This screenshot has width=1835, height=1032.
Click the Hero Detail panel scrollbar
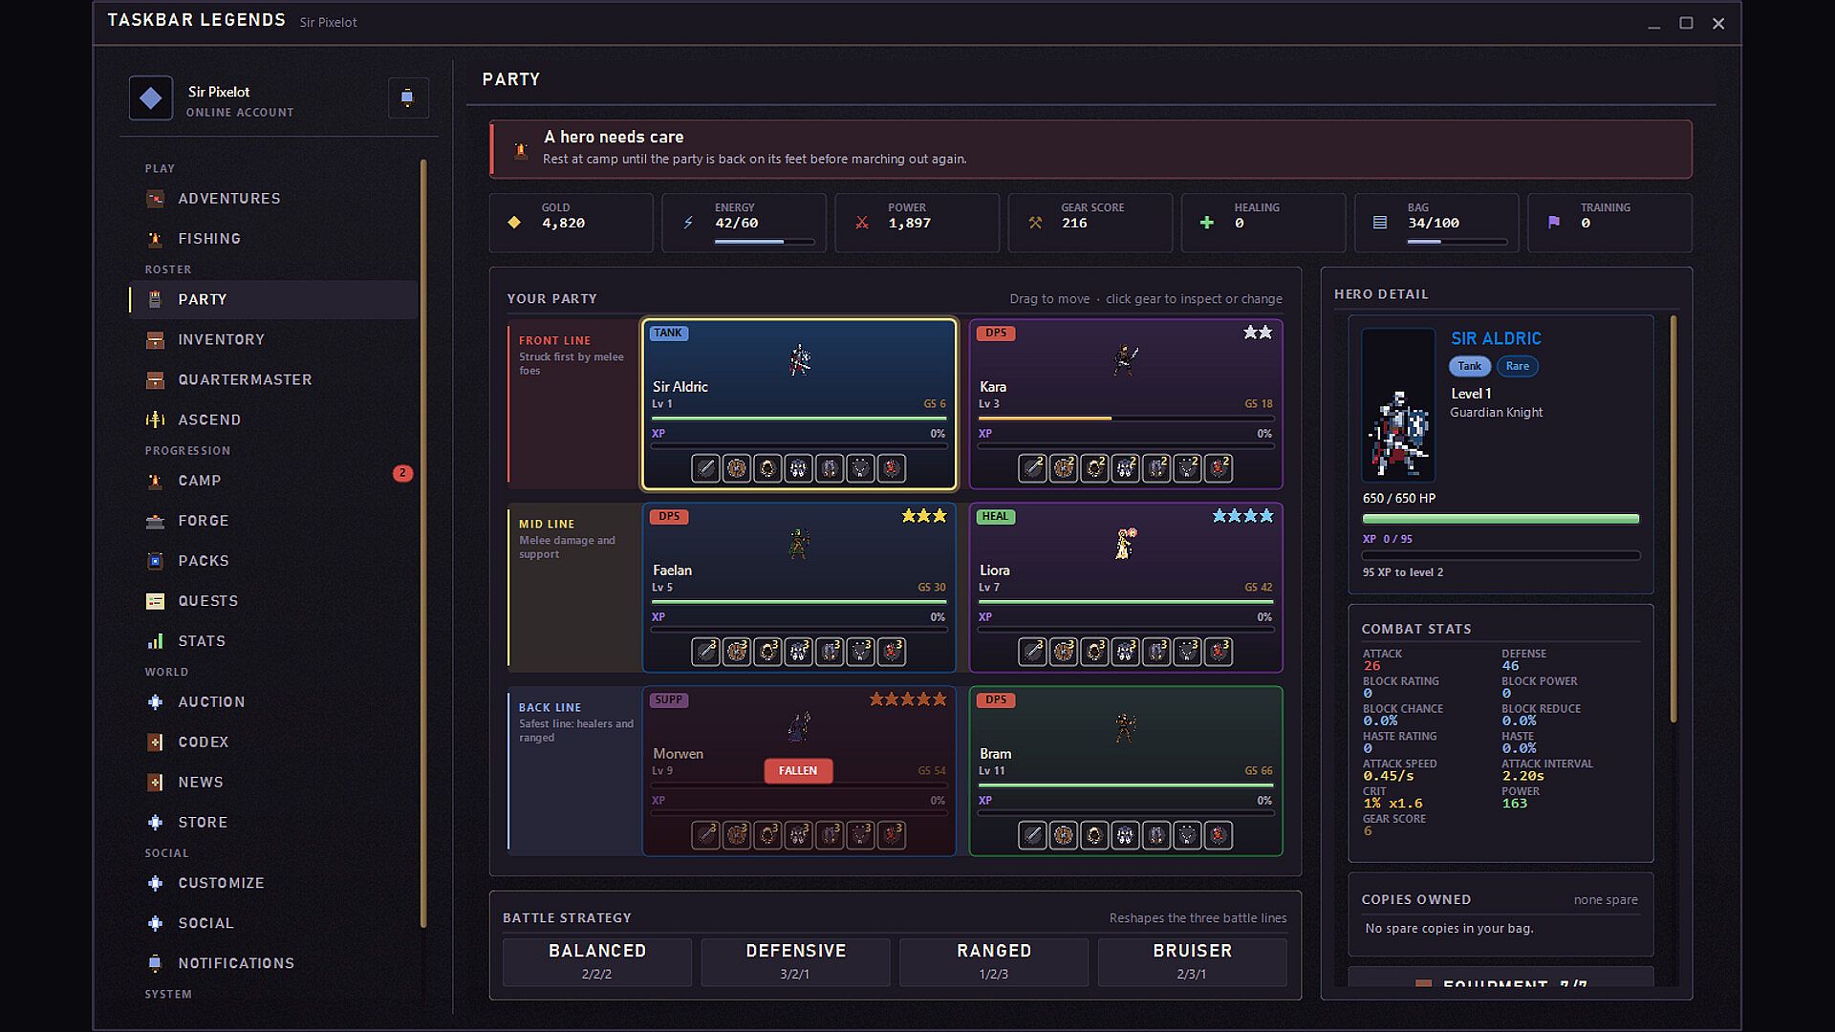click(x=1673, y=519)
